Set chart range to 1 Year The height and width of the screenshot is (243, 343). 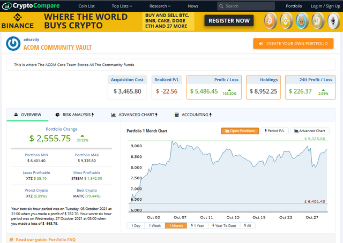(197, 225)
